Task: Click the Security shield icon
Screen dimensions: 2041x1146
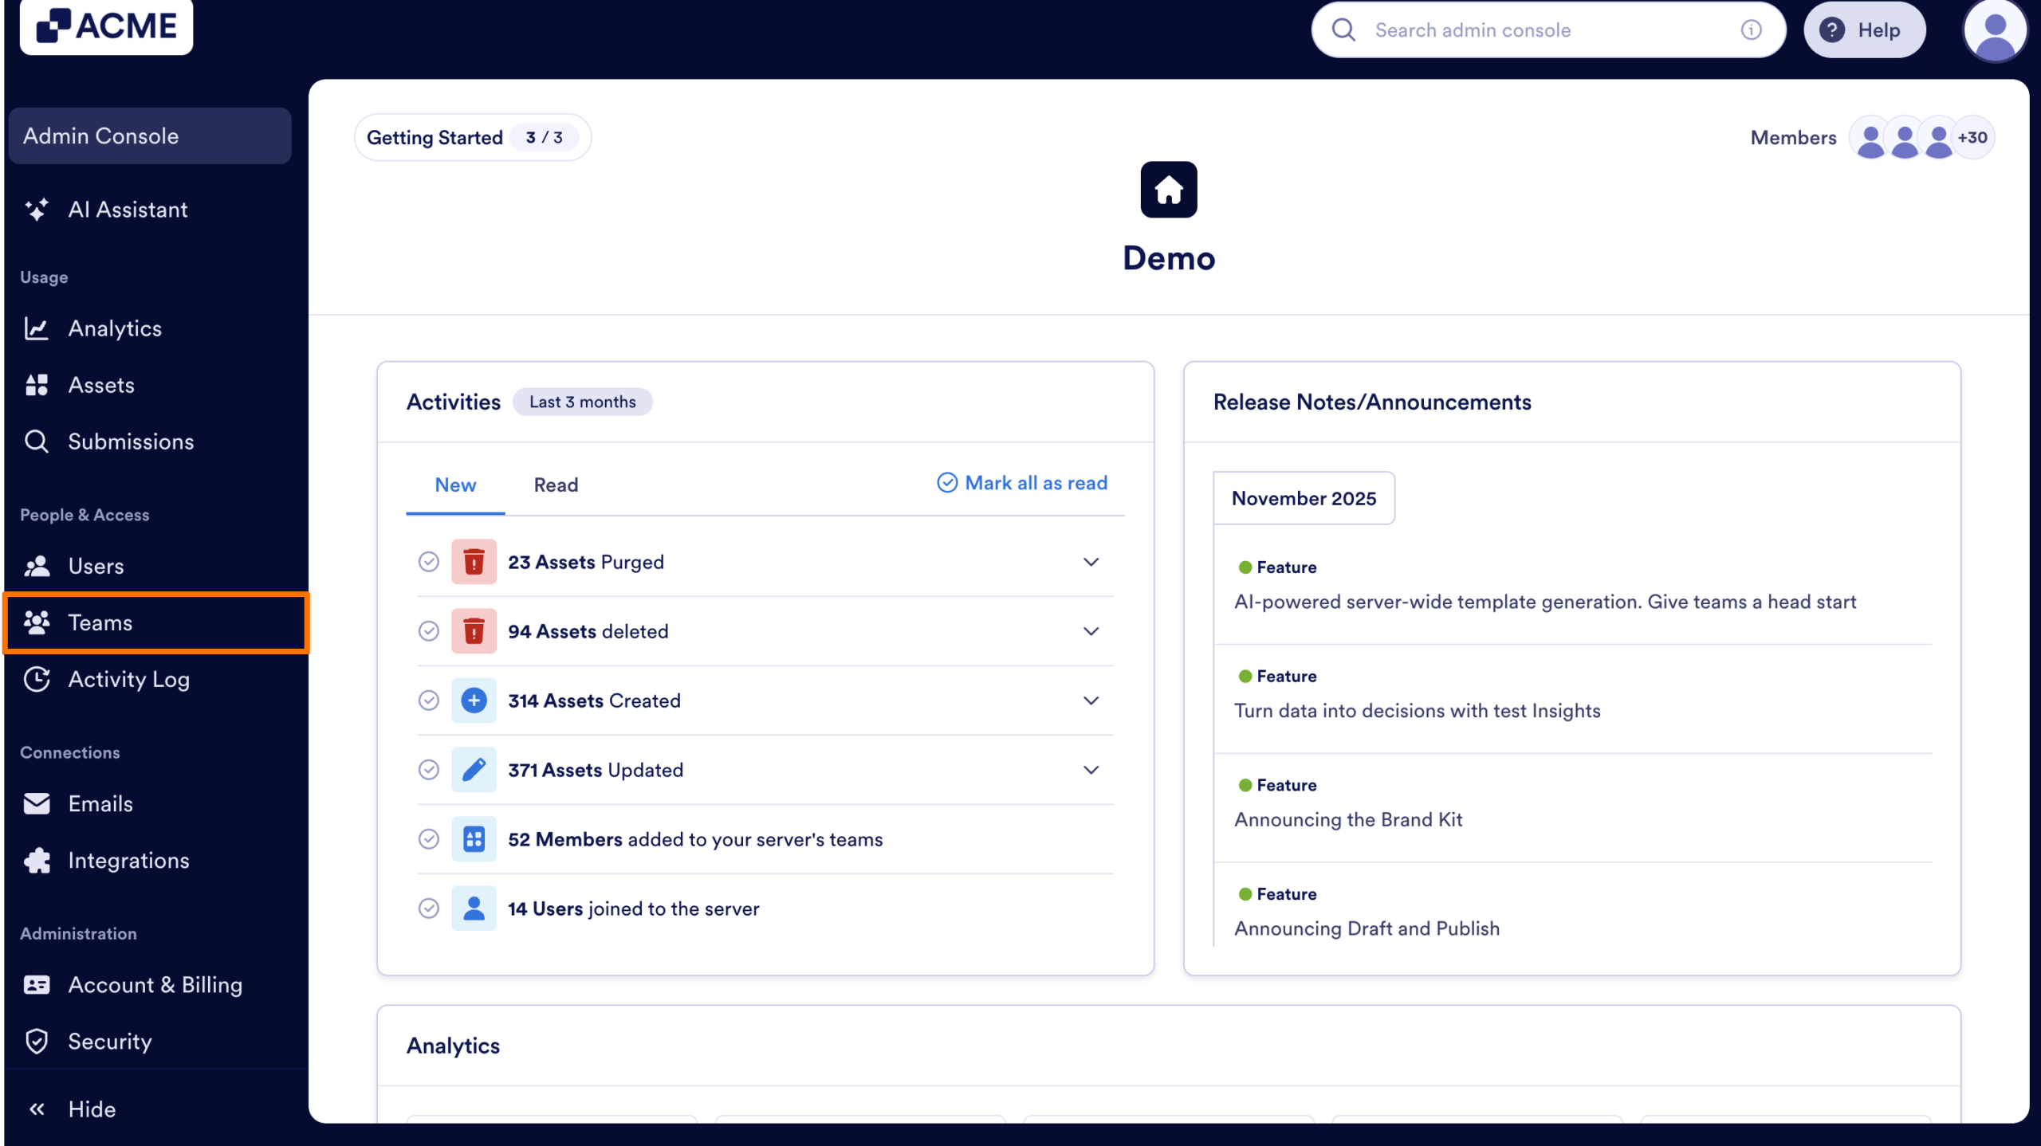Action: pos(37,1041)
